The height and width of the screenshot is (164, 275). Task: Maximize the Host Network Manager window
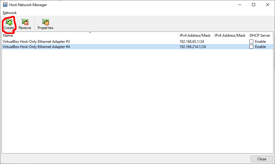tap(254, 5)
